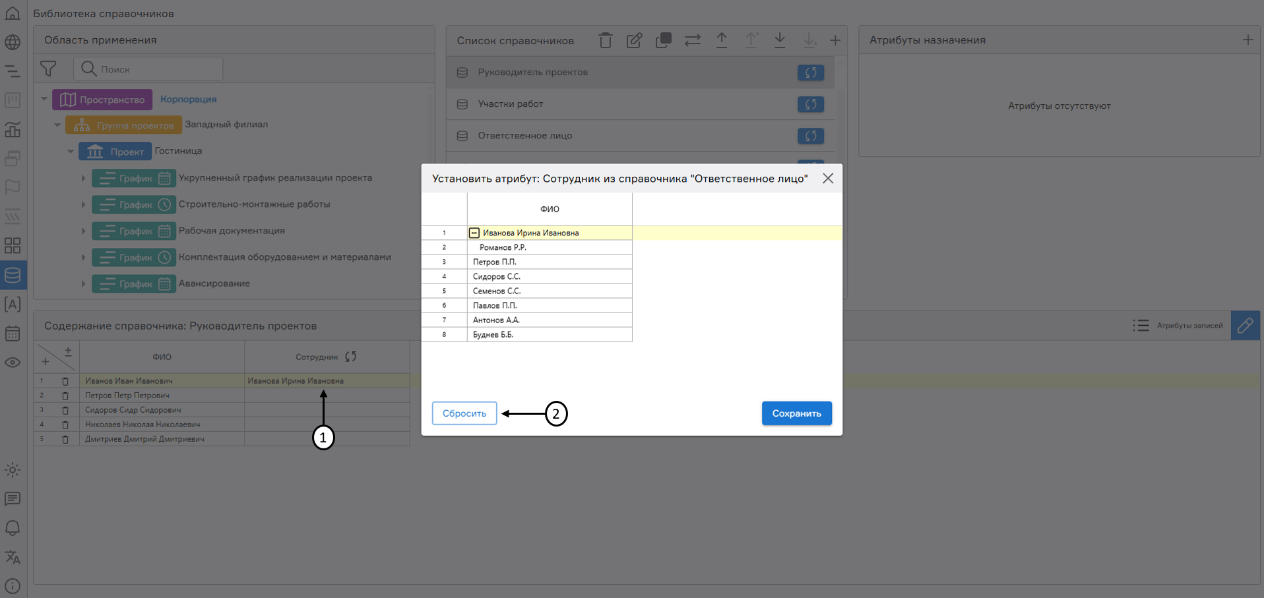The height and width of the screenshot is (598, 1264).
Task: Open the delete справочник trash icon
Action: click(x=606, y=40)
